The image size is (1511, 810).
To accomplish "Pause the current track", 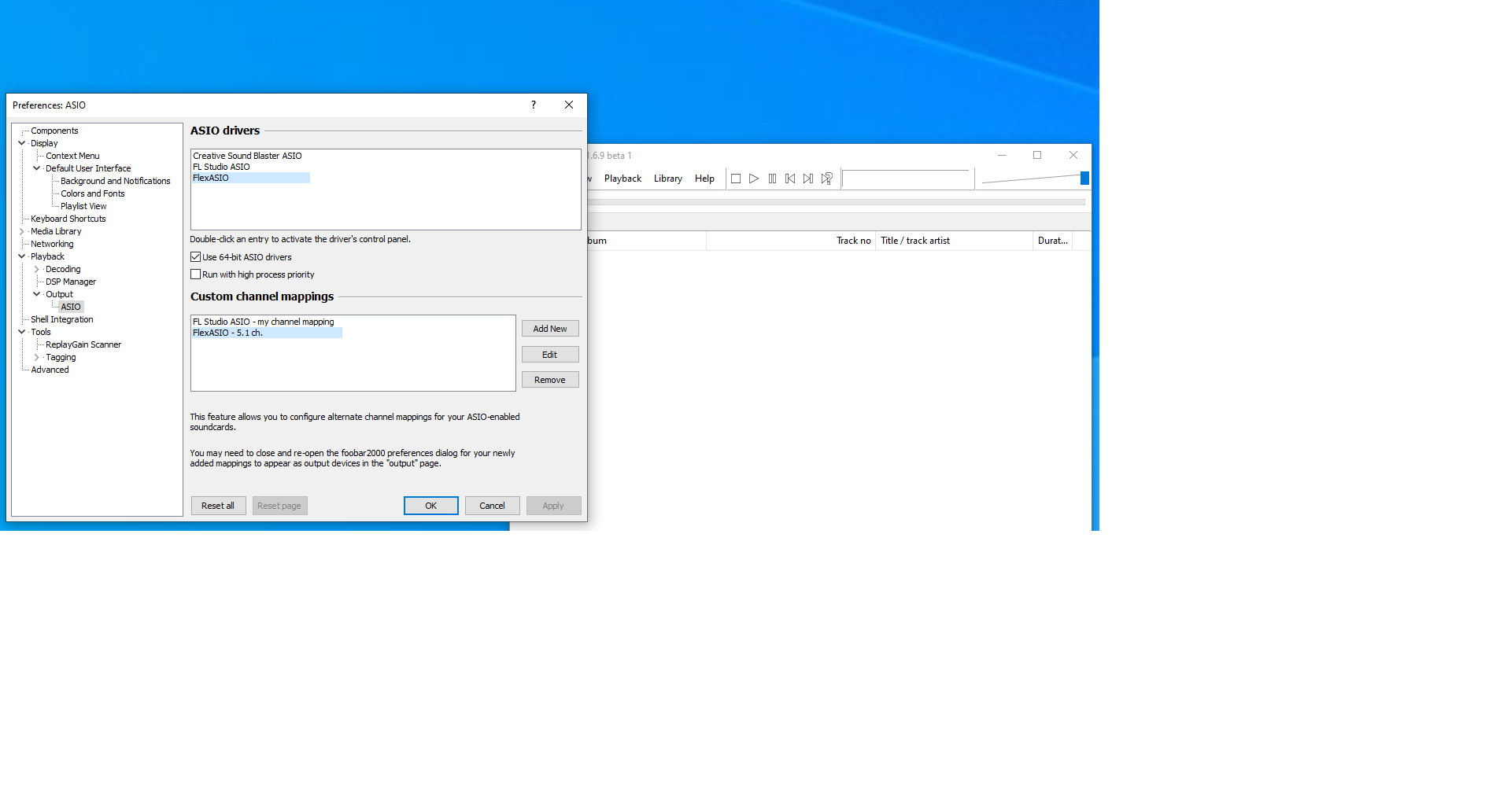I will (771, 179).
